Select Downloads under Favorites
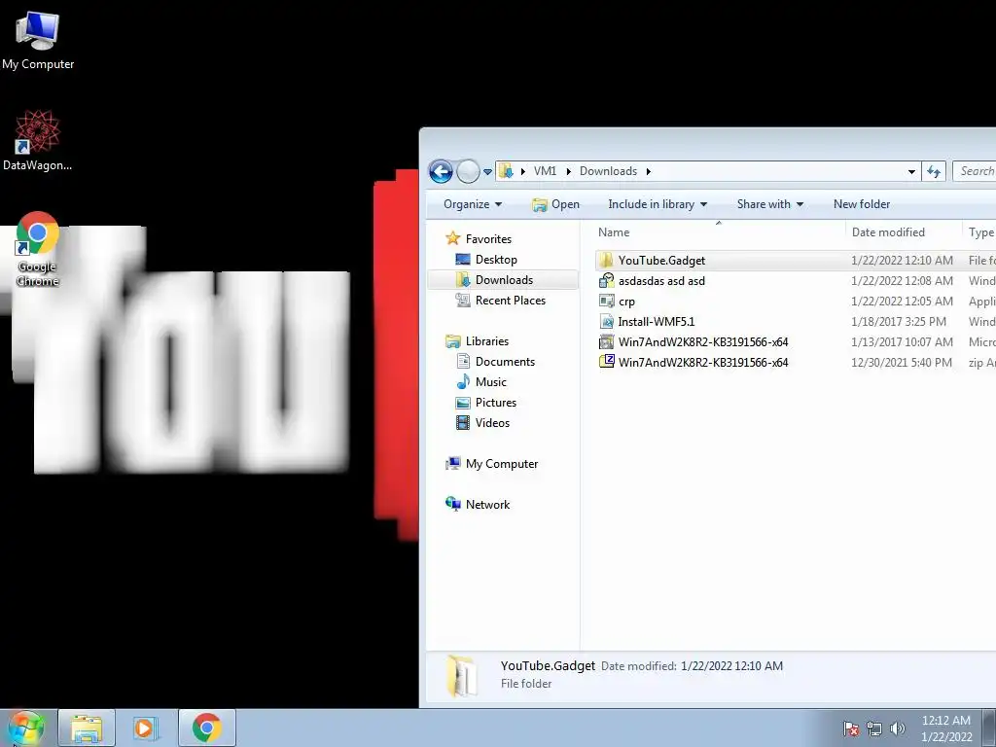 click(x=504, y=279)
